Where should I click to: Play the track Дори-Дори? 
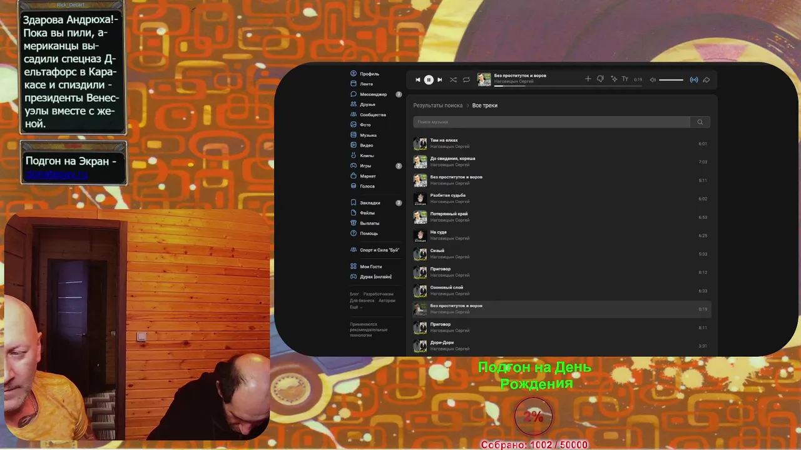pos(562,346)
